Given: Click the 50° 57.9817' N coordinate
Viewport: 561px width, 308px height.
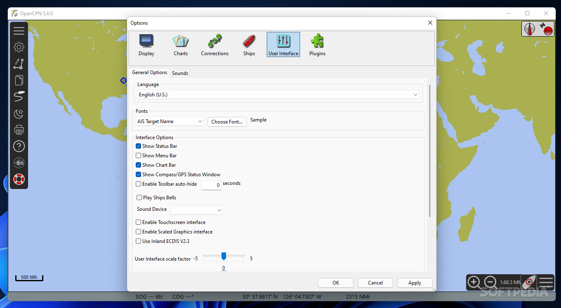Looking at the screenshot, I should [x=260, y=296].
